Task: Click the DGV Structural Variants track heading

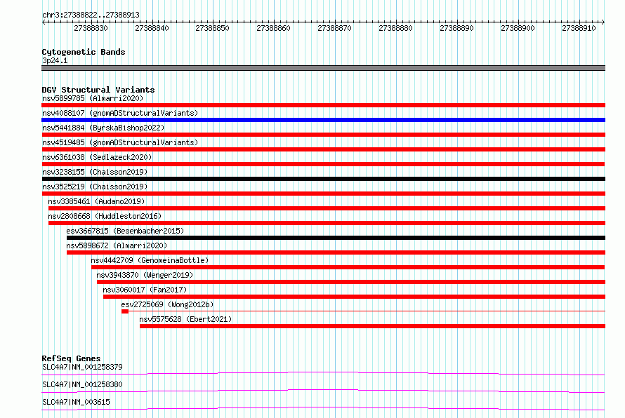Action: pos(98,90)
